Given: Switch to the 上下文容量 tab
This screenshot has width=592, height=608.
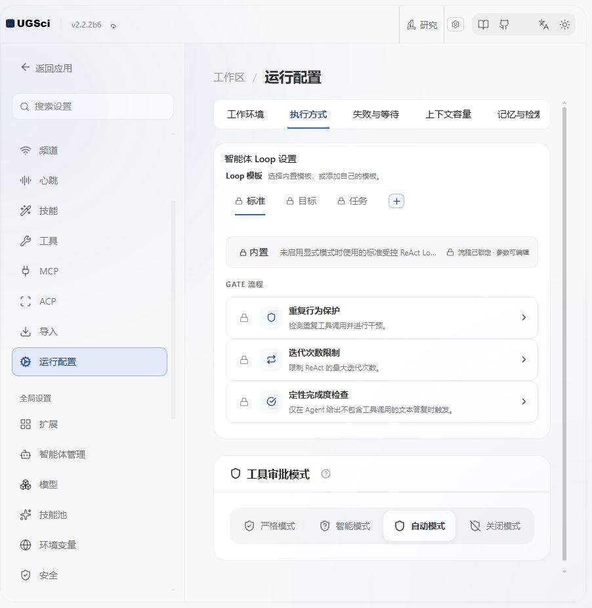Looking at the screenshot, I should pyautogui.click(x=448, y=114).
